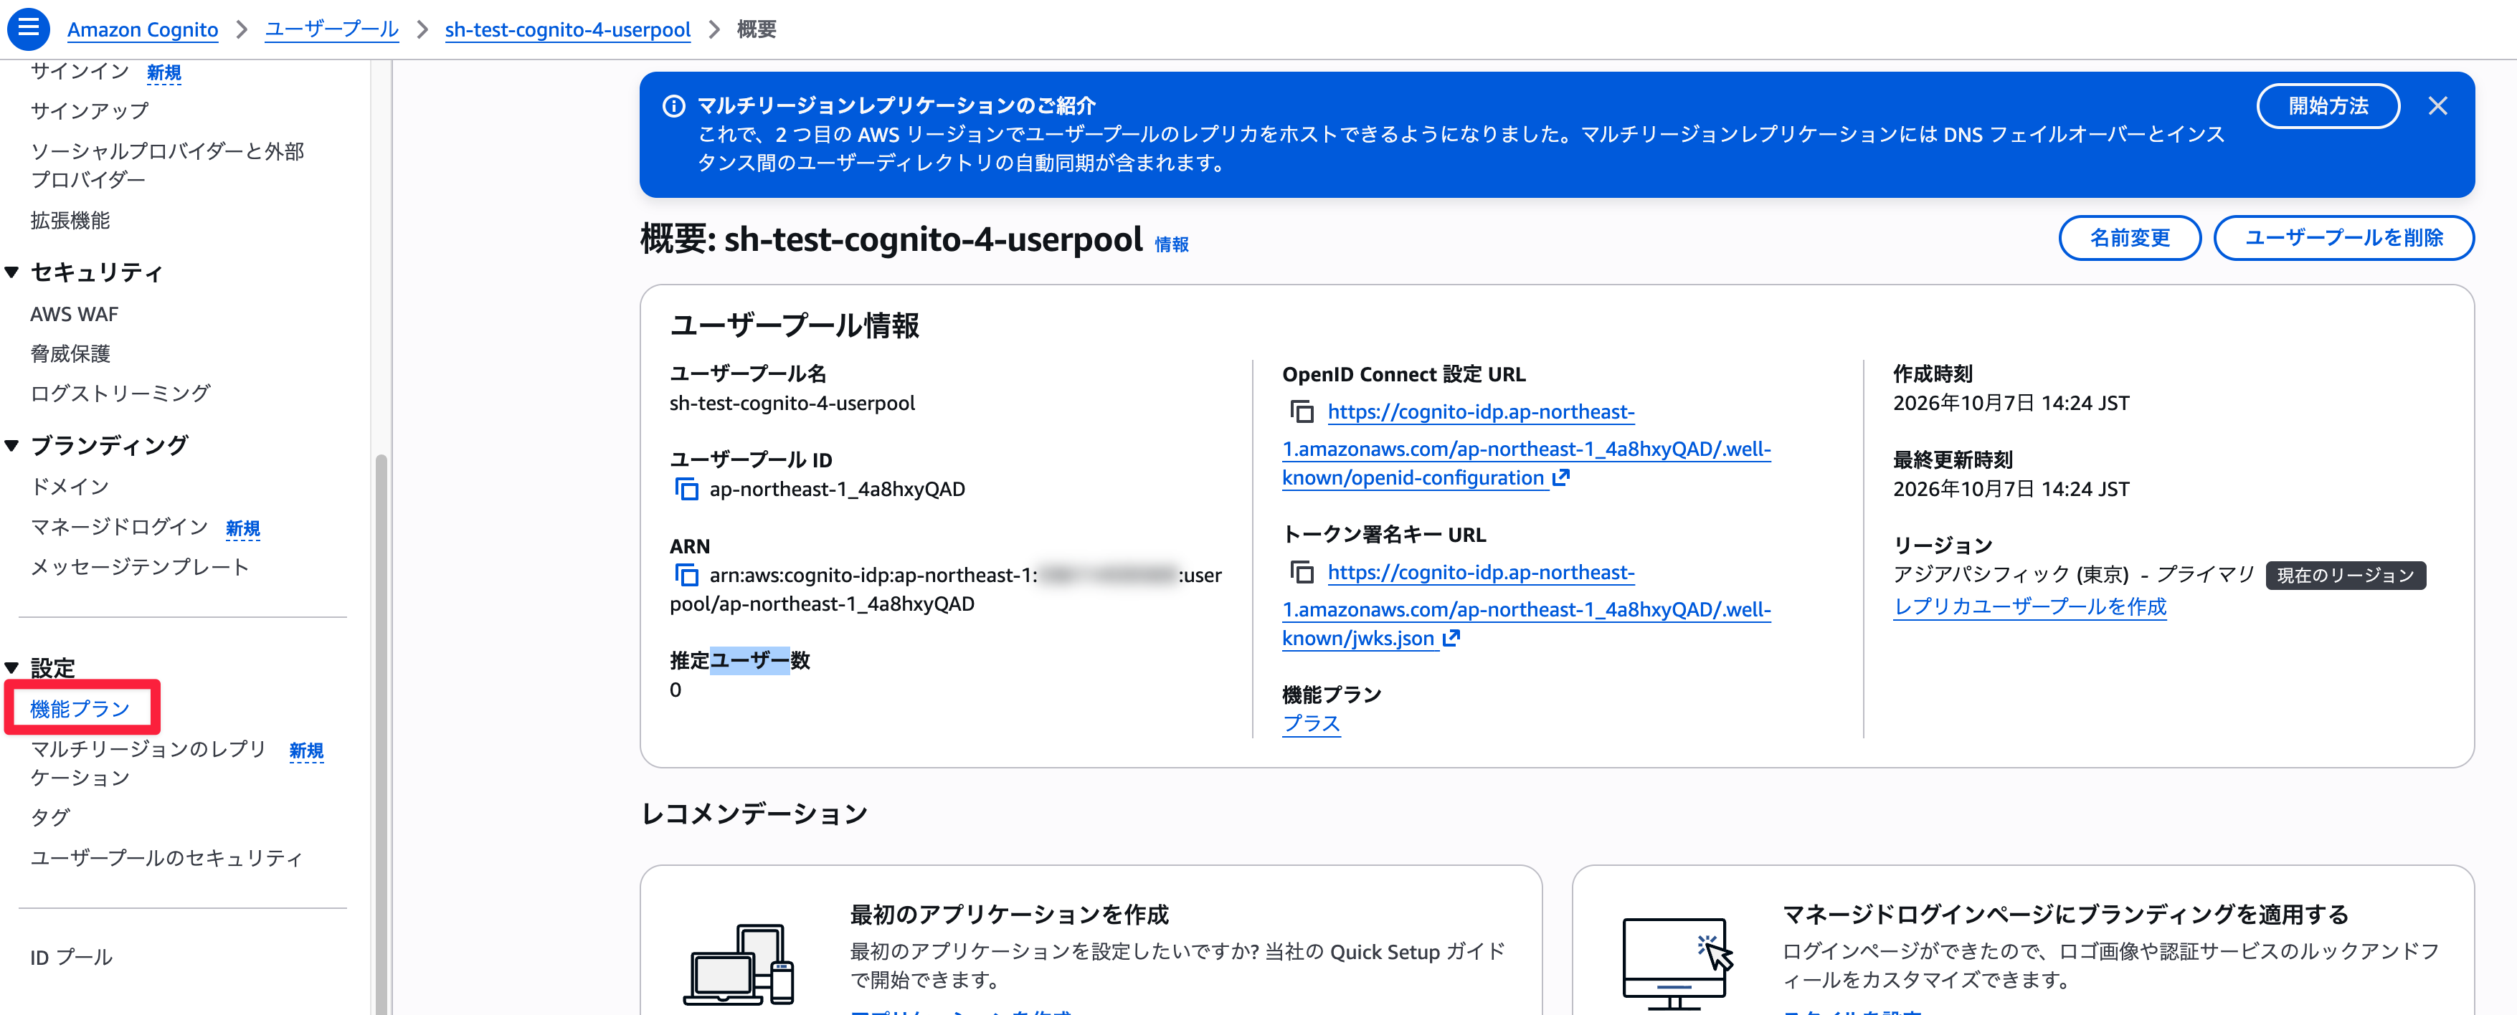The image size is (2517, 1015).
Task: Open 拡張機能 in the sidebar
Action: point(70,220)
